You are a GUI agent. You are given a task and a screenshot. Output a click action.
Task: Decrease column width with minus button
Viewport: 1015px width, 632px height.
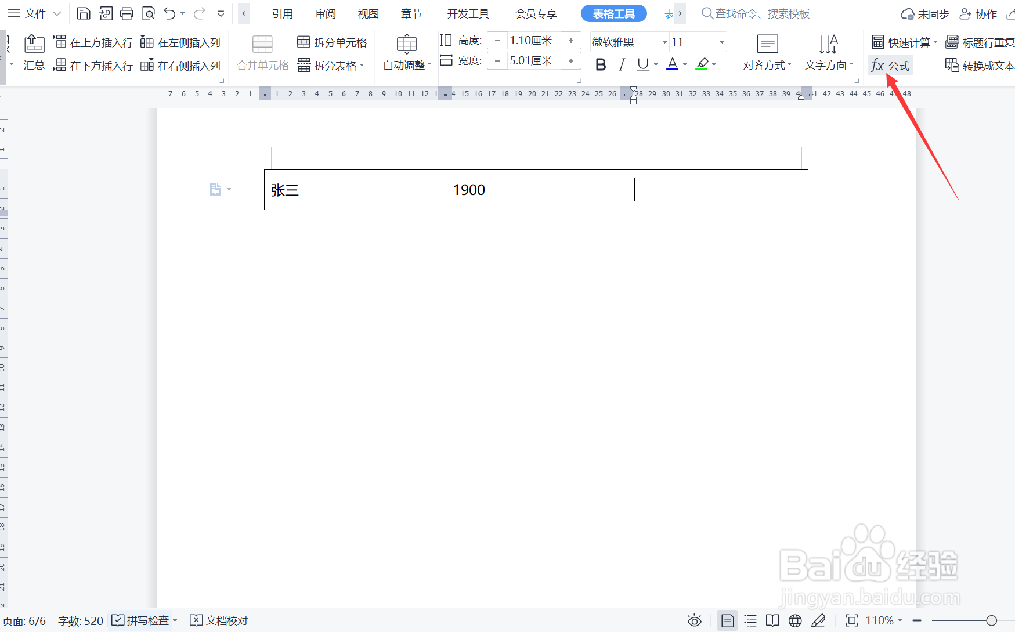(497, 61)
